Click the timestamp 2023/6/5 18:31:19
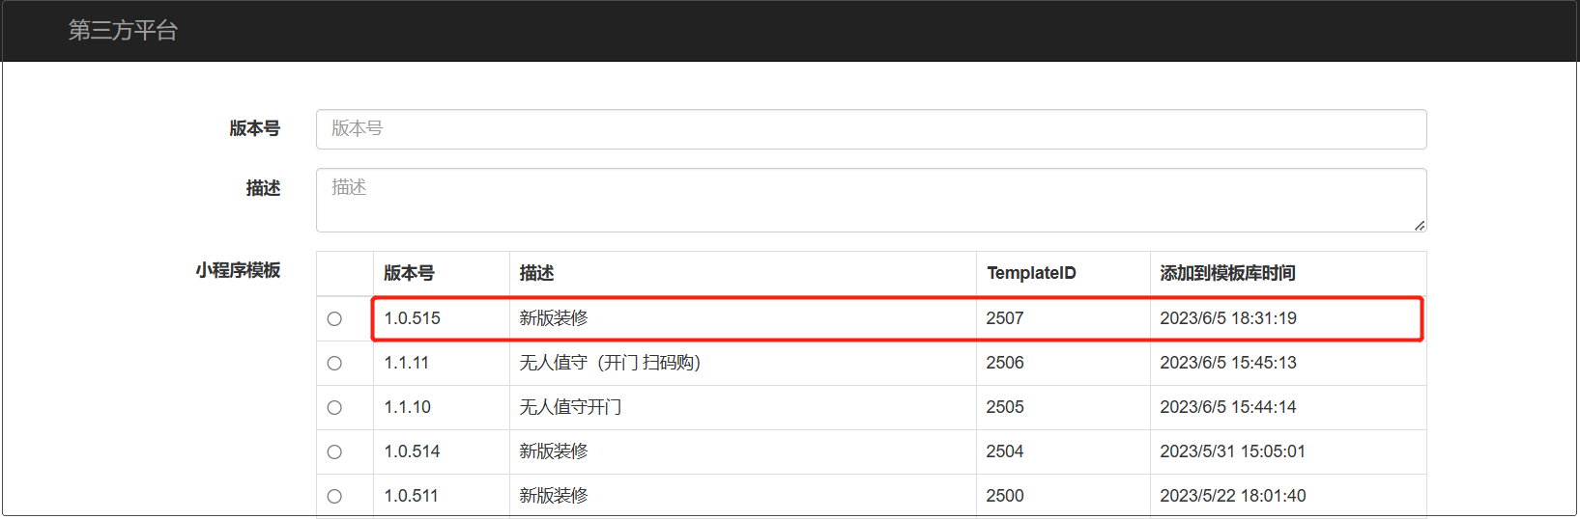This screenshot has height=519, width=1580. click(x=1228, y=318)
